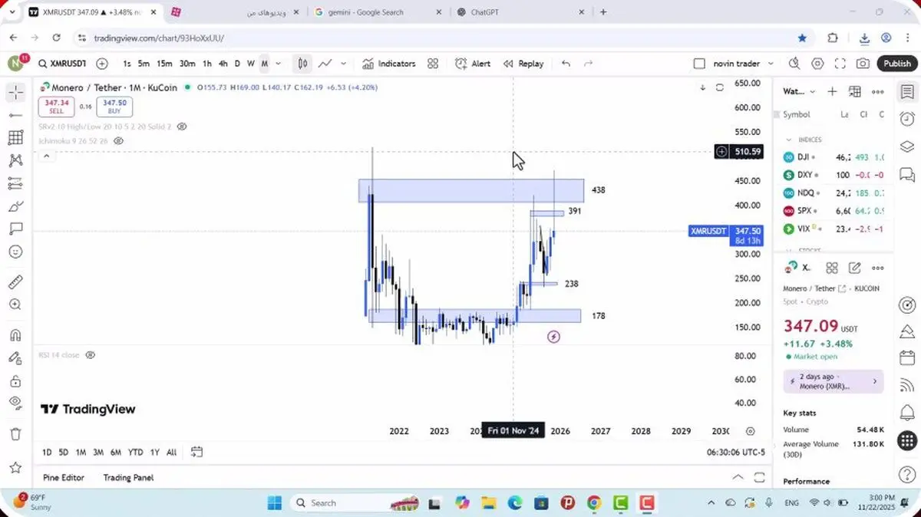The height and width of the screenshot is (517, 921).
Task: Undo the last chart action
Action: tap(566, 64)
